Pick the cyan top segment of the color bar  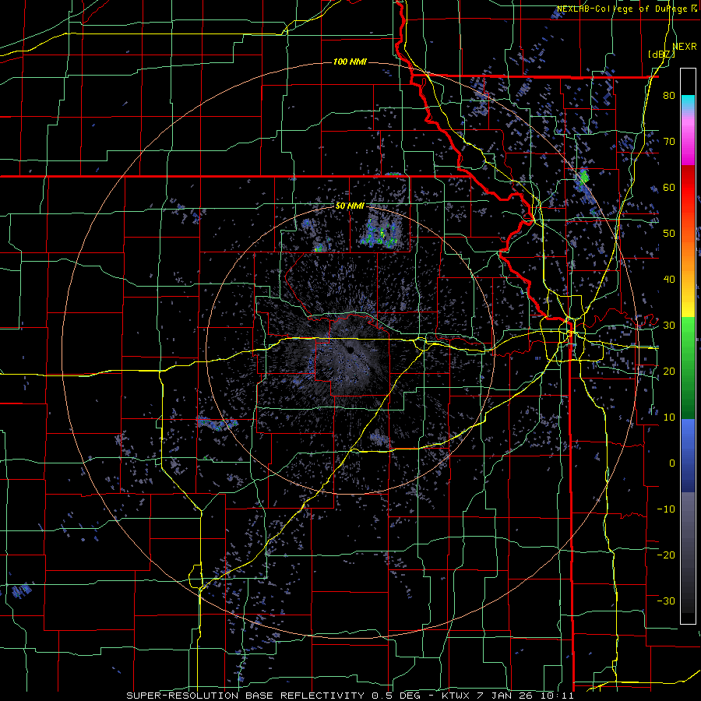point(688,103)
